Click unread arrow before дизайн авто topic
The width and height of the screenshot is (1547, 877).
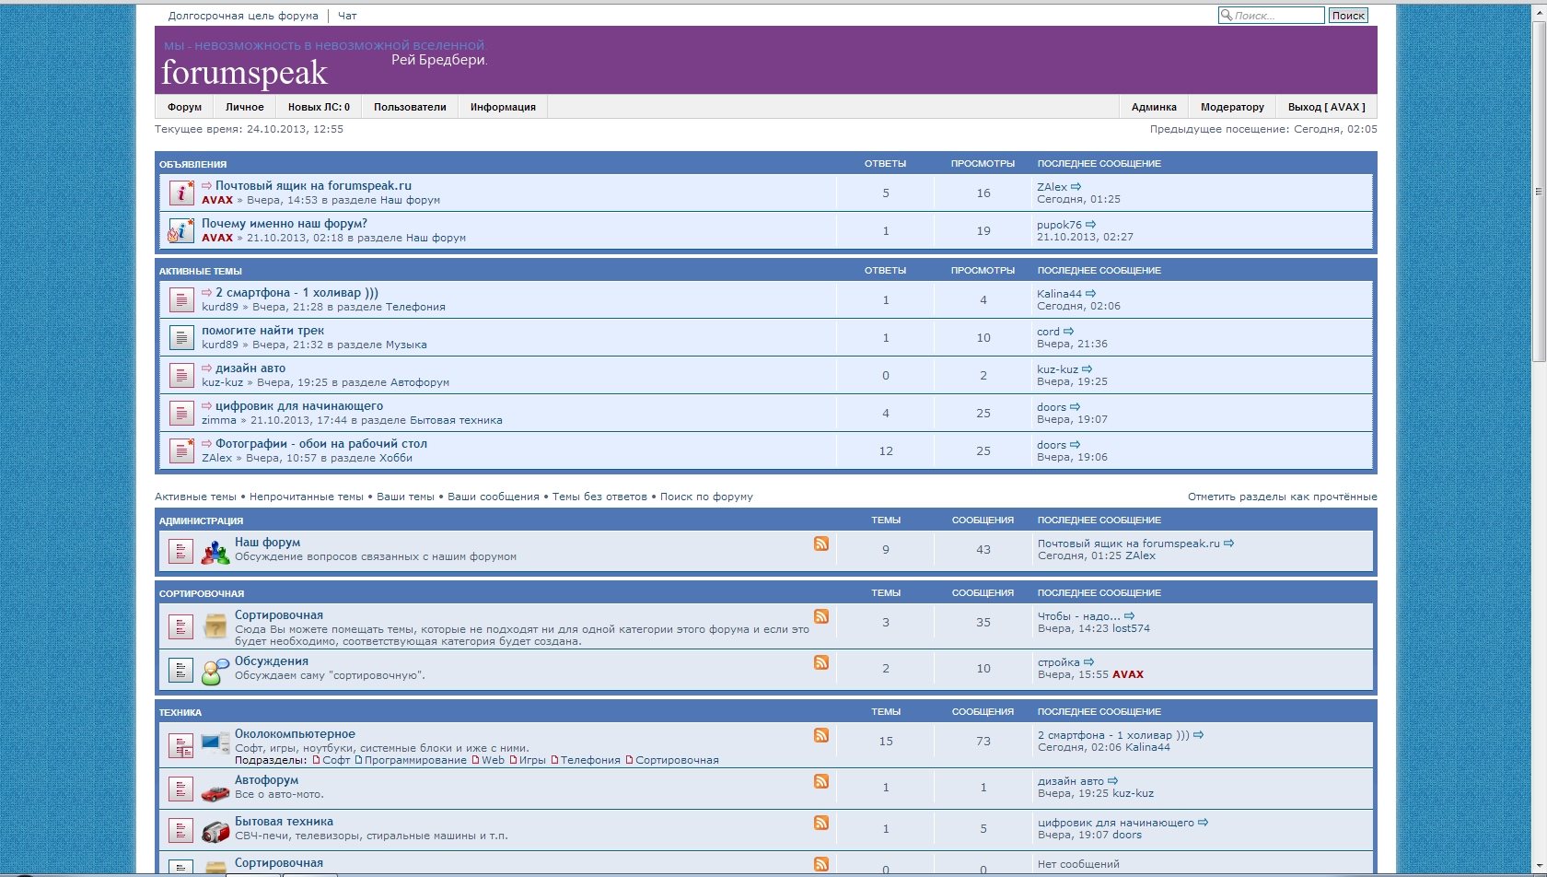pos(206,368)
